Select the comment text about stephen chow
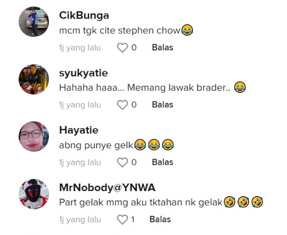Screen dimensions: 287x235 tap(126, 30)
